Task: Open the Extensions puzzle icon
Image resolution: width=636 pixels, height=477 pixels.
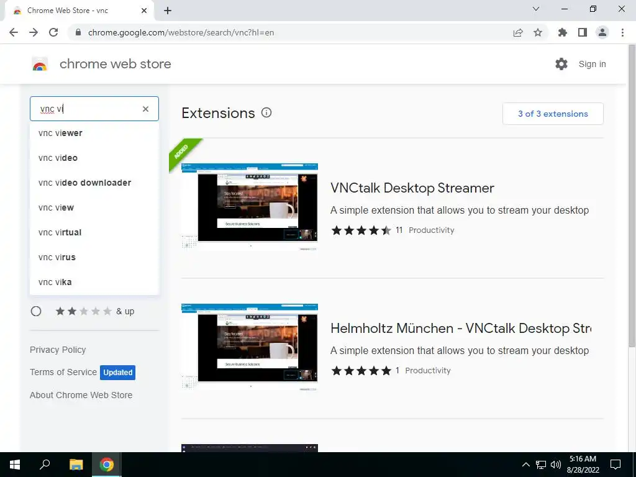Action: [563, 32]
